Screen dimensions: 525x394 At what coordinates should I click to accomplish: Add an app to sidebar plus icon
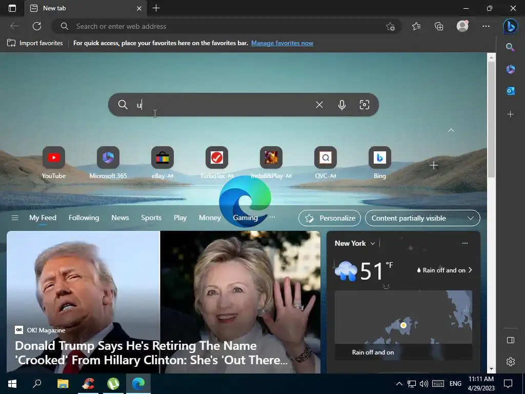(x=510, y=114)
